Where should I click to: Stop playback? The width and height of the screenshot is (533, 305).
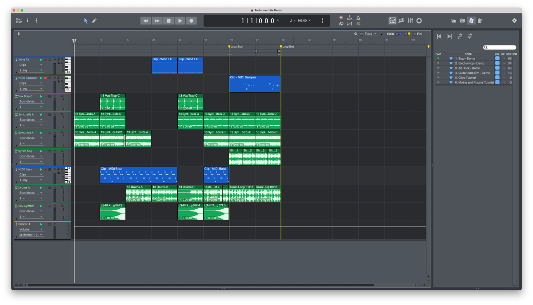[x=168, y=21]
